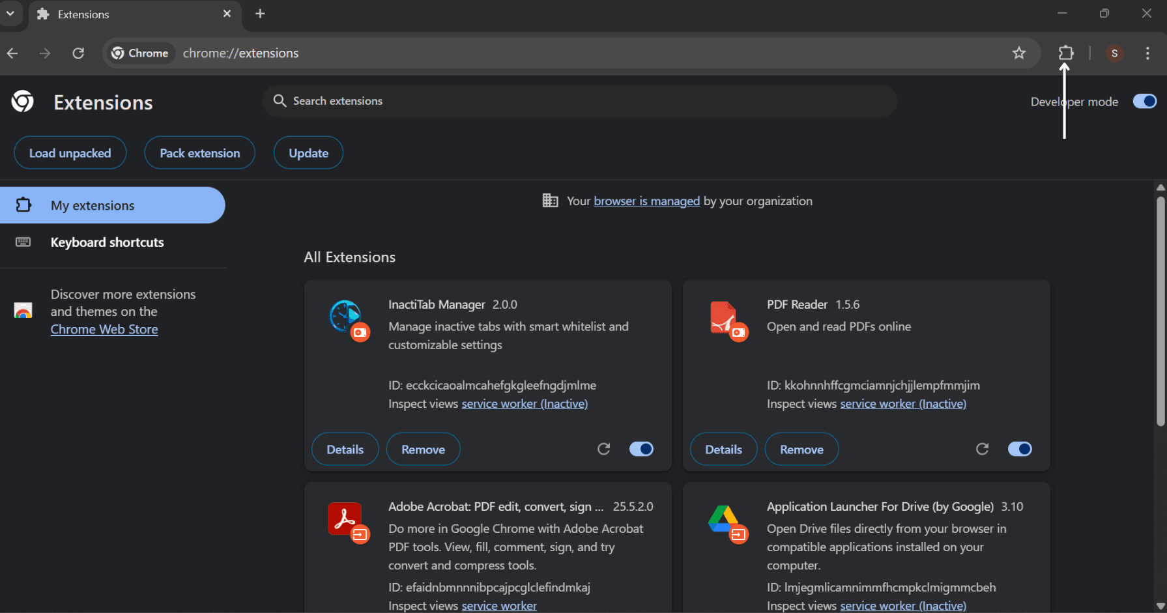Disable Developer mode toggle
Screen dimensions: 1167x613
[x=1145, y=102]
